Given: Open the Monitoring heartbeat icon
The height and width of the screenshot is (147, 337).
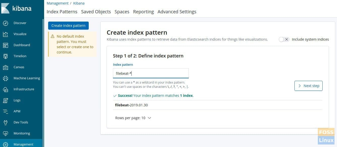Looking at the screenshot, I should [x=6, y=133].
